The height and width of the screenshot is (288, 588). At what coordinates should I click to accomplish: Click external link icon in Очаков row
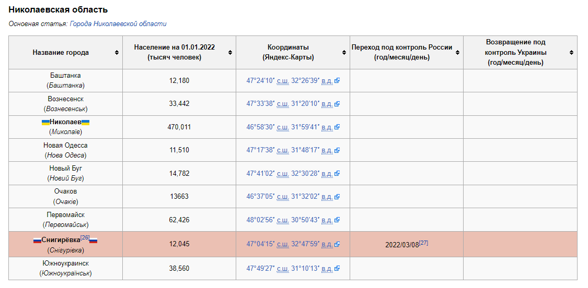pos(337,197)
